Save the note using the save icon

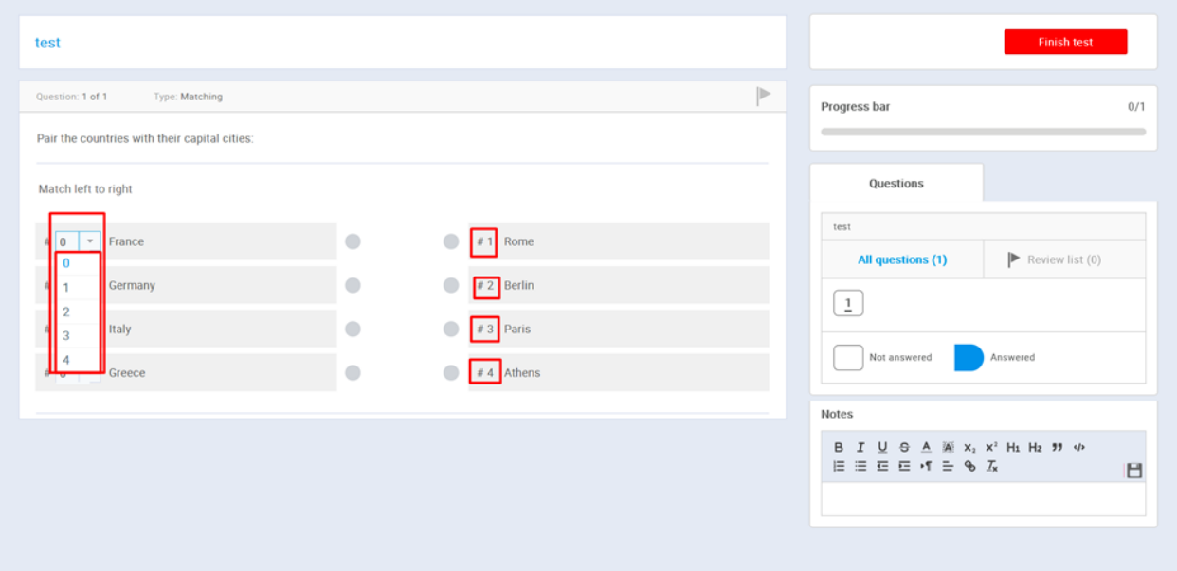(x=1134, y=470)
